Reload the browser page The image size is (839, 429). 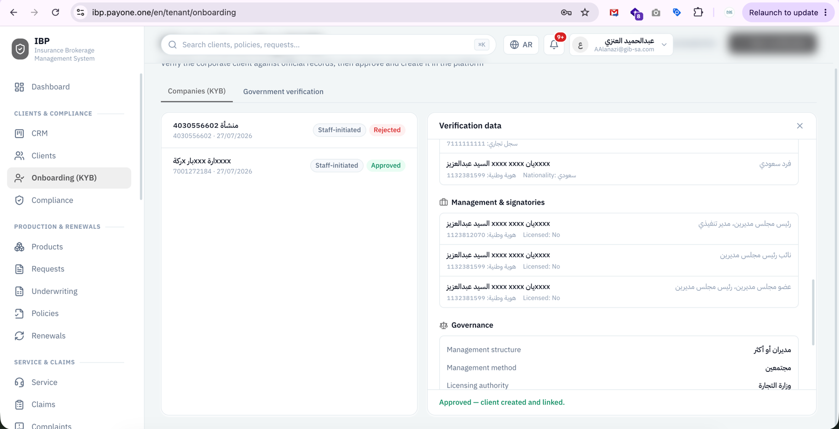pos(56,13)
